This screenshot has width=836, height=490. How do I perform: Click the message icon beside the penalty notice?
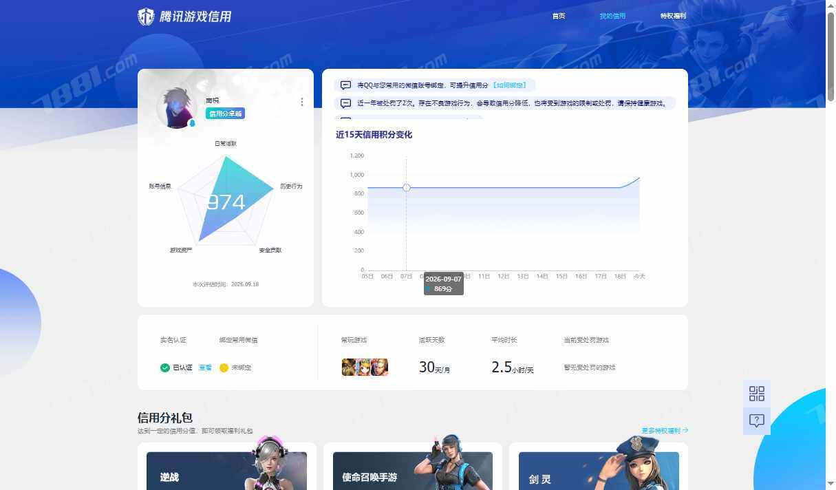tap(345, 103)
